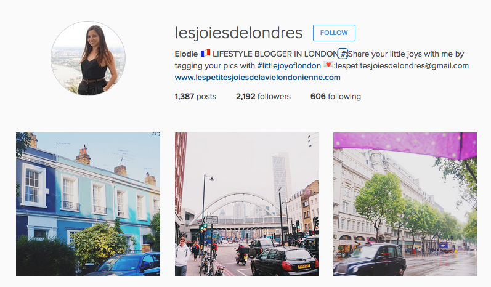Click the FOLLOW button
The height and width of the screenshot is (287, 491).
click(334, 33)
